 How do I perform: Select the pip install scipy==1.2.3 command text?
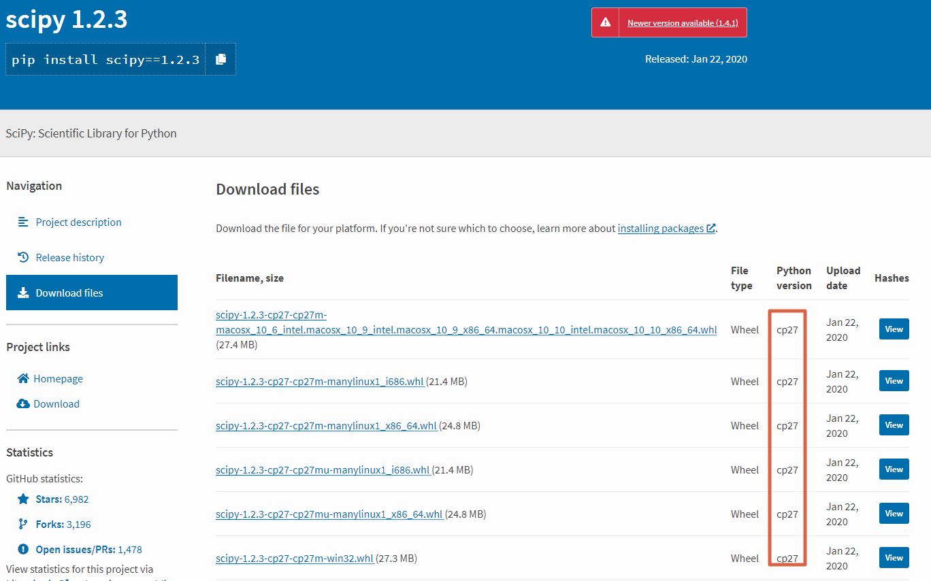coord(105,60)
